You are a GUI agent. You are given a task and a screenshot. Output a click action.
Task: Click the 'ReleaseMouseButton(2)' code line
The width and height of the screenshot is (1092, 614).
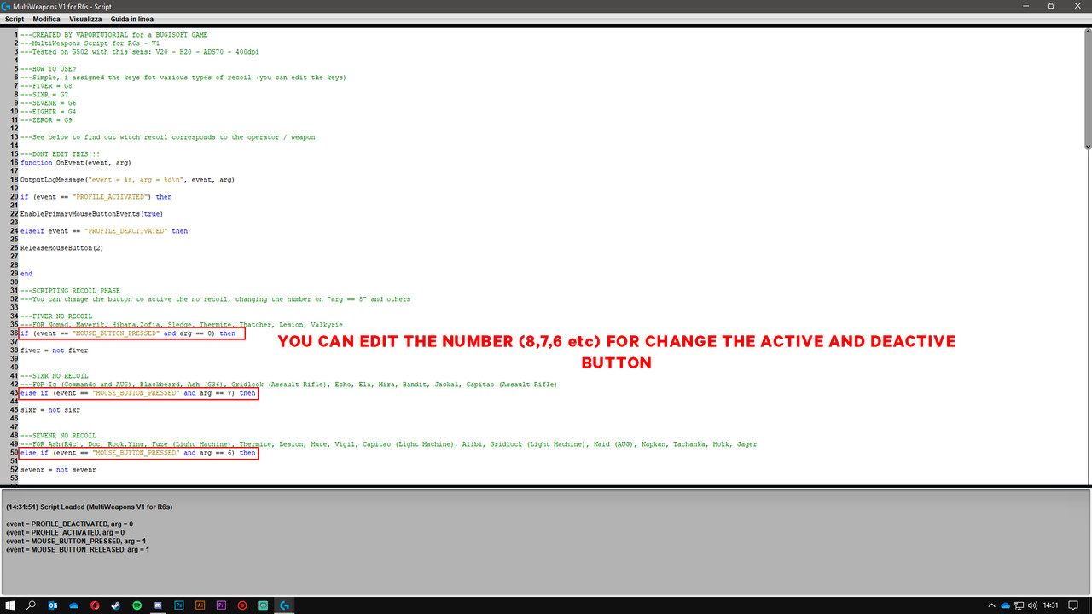[x=61, y=247]
